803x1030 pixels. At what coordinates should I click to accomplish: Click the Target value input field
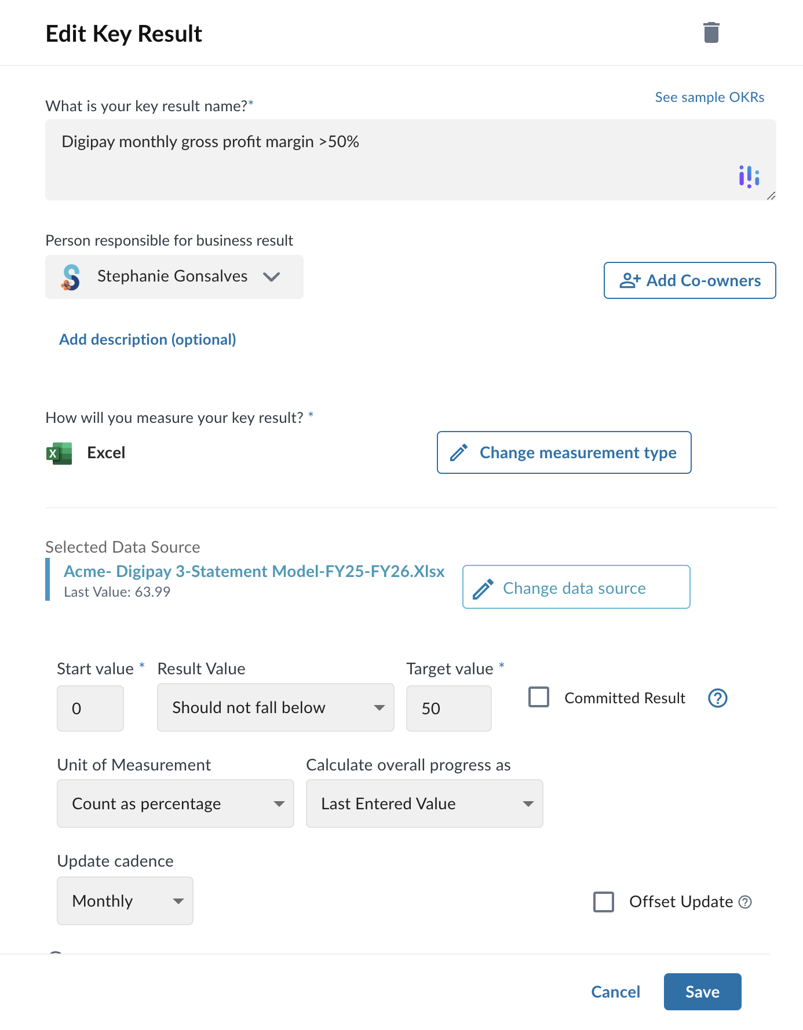click(x=449, y=708)
